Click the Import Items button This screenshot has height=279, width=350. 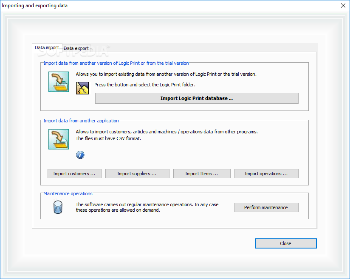click(x=202, y=174)
